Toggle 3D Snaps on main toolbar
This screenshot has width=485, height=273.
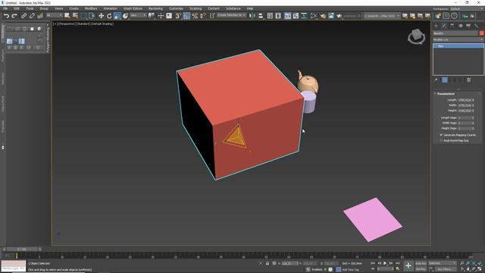pos(178,16)
